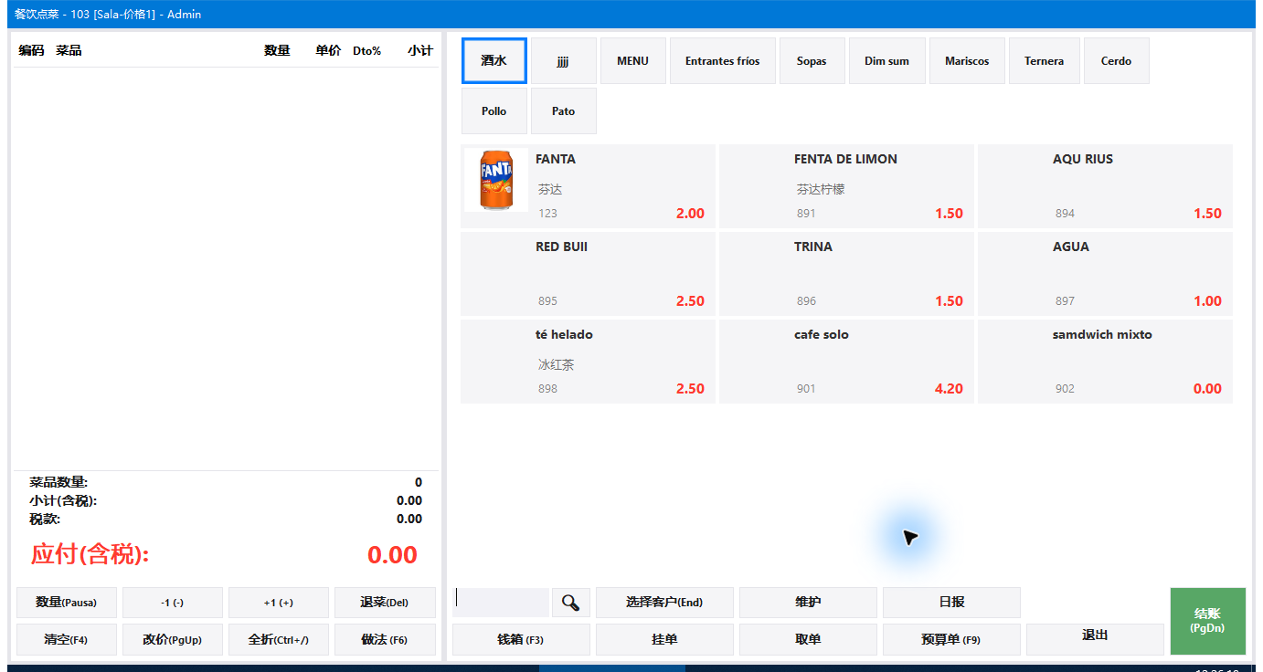Open the Pato category
Viewport: 1263px width, 672px height.
tap(564, 111)
